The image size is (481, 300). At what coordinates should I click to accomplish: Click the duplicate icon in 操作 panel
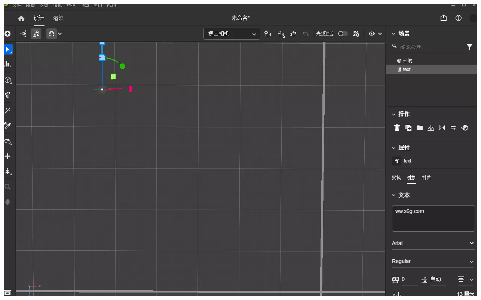point(408,127)
